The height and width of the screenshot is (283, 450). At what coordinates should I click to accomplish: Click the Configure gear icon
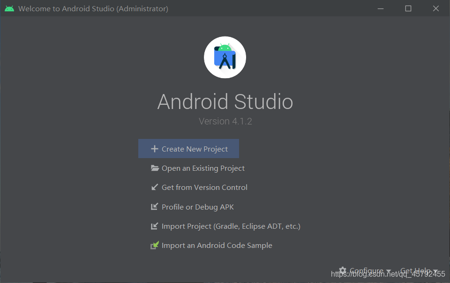[x=343, y=270]
